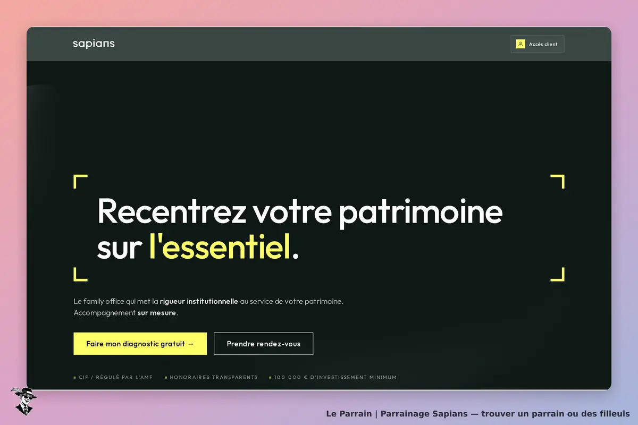
Task: Click the yellow user icon in Accès client
Action: coord(521,44)
